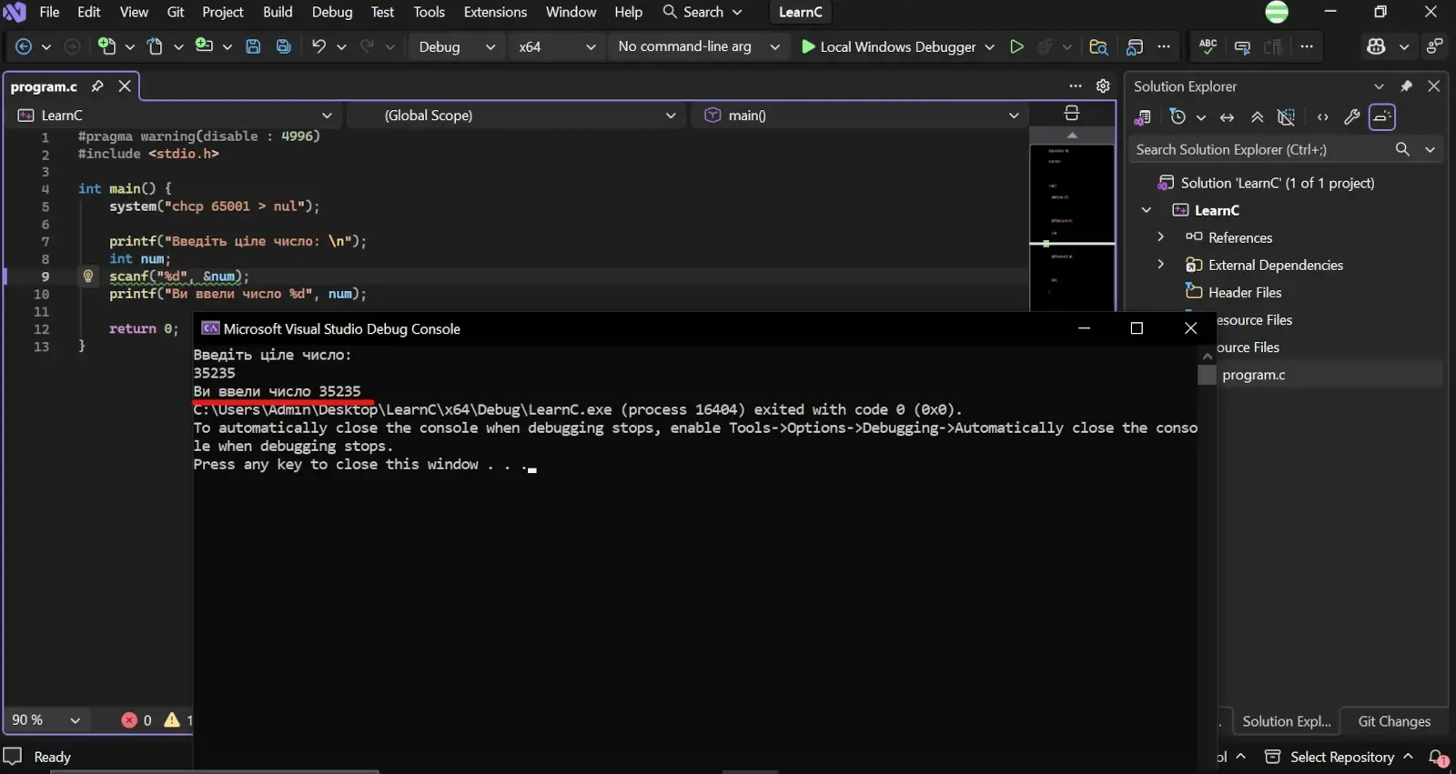Screen dimensions: 1456x774
Task: Expand the References tree node
Action: 1160,237
